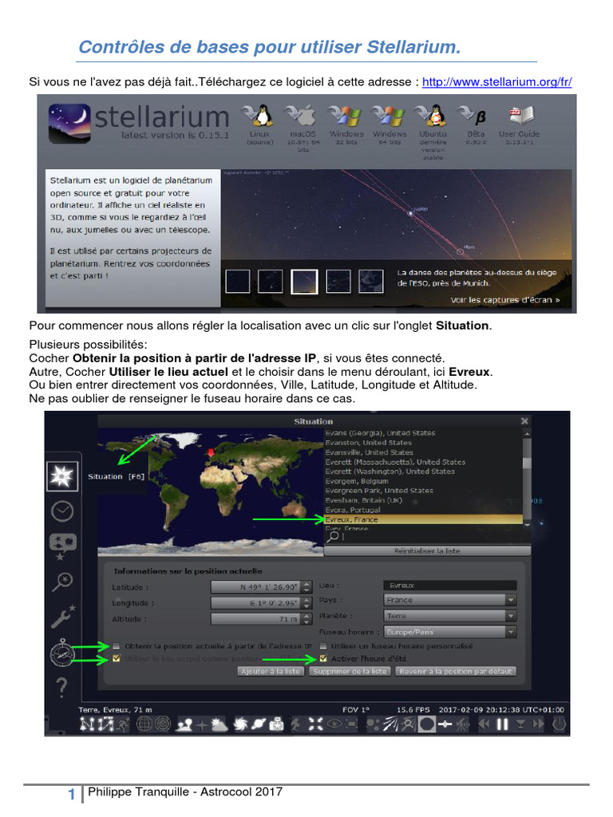Toggle constellation art figure icon

pos(122,724)
